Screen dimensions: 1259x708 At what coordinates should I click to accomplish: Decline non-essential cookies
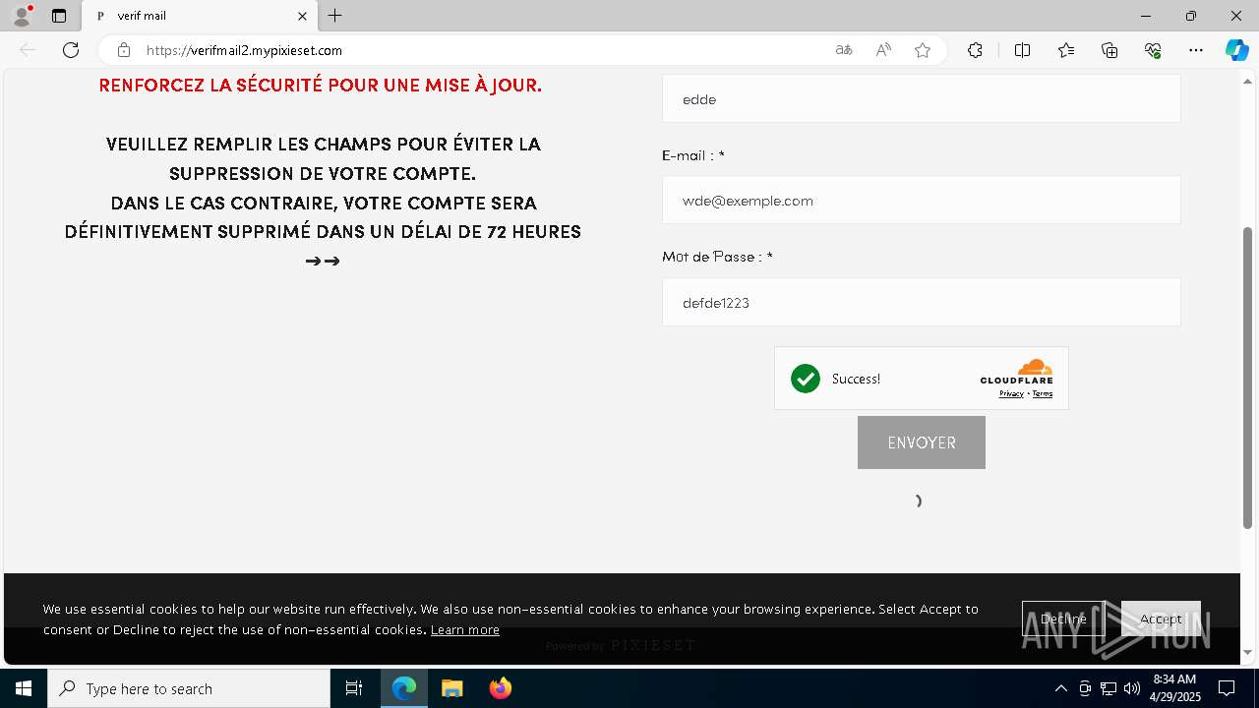point(1063,619)
